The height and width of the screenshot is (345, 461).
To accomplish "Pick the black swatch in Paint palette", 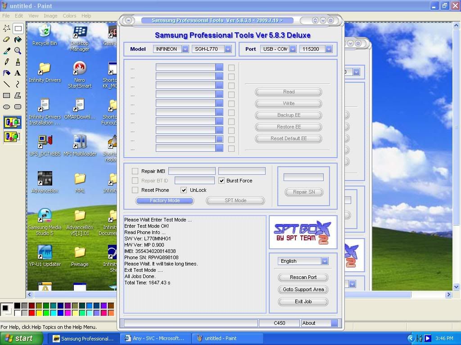I will pyautogui.click(x=18, y=306).
